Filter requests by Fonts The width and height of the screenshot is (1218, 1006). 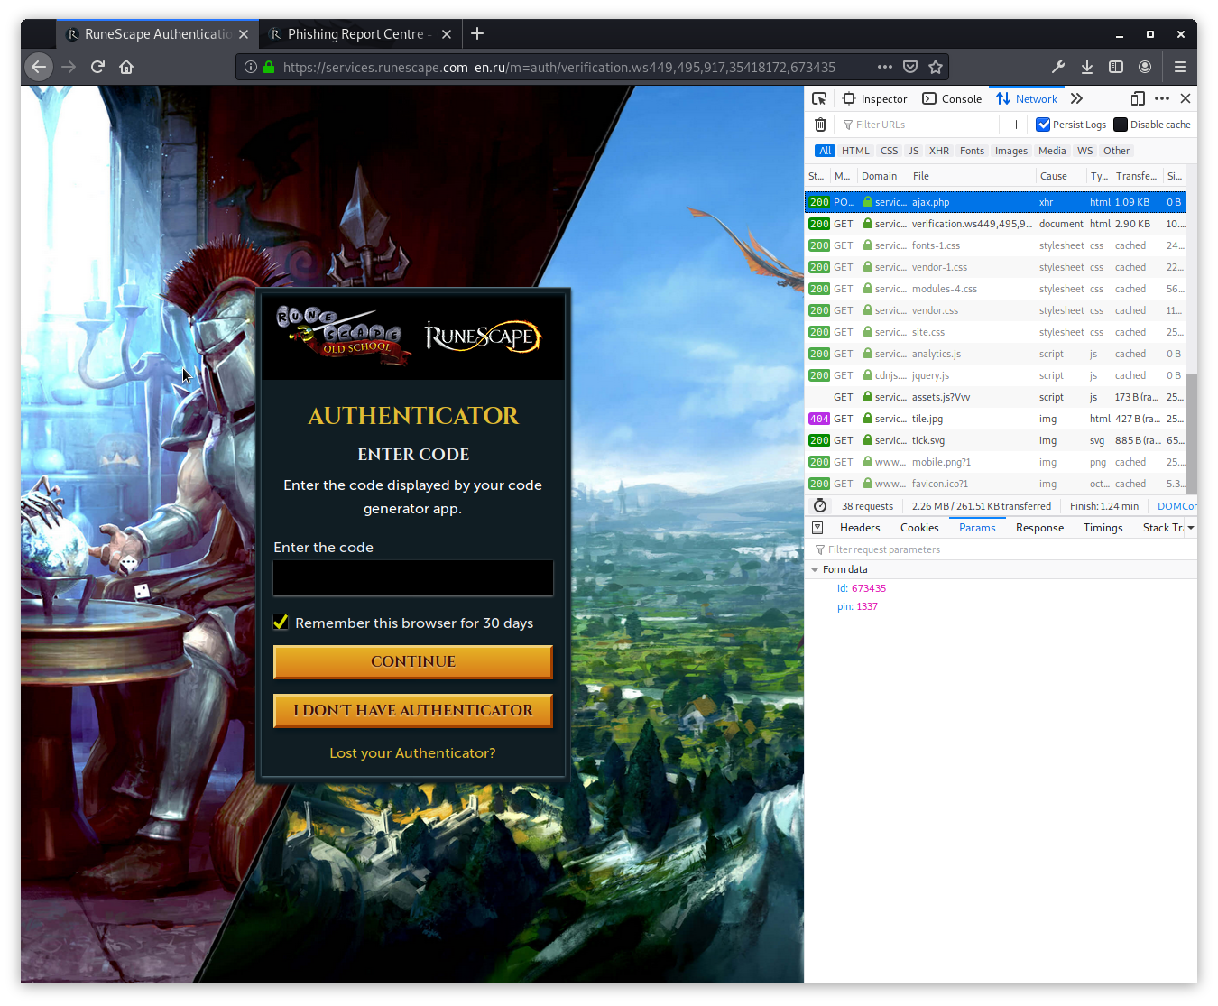point(972,151)
